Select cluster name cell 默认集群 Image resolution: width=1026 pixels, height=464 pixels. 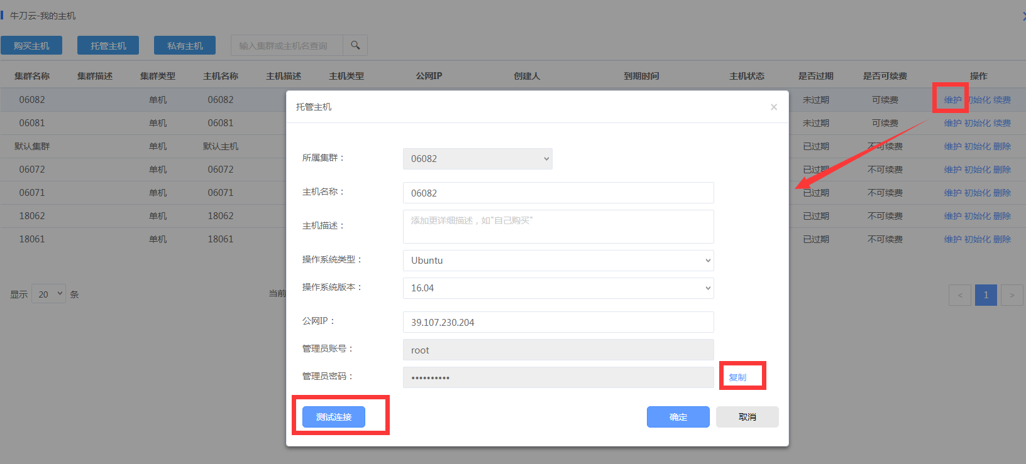[x=32, y=146]
